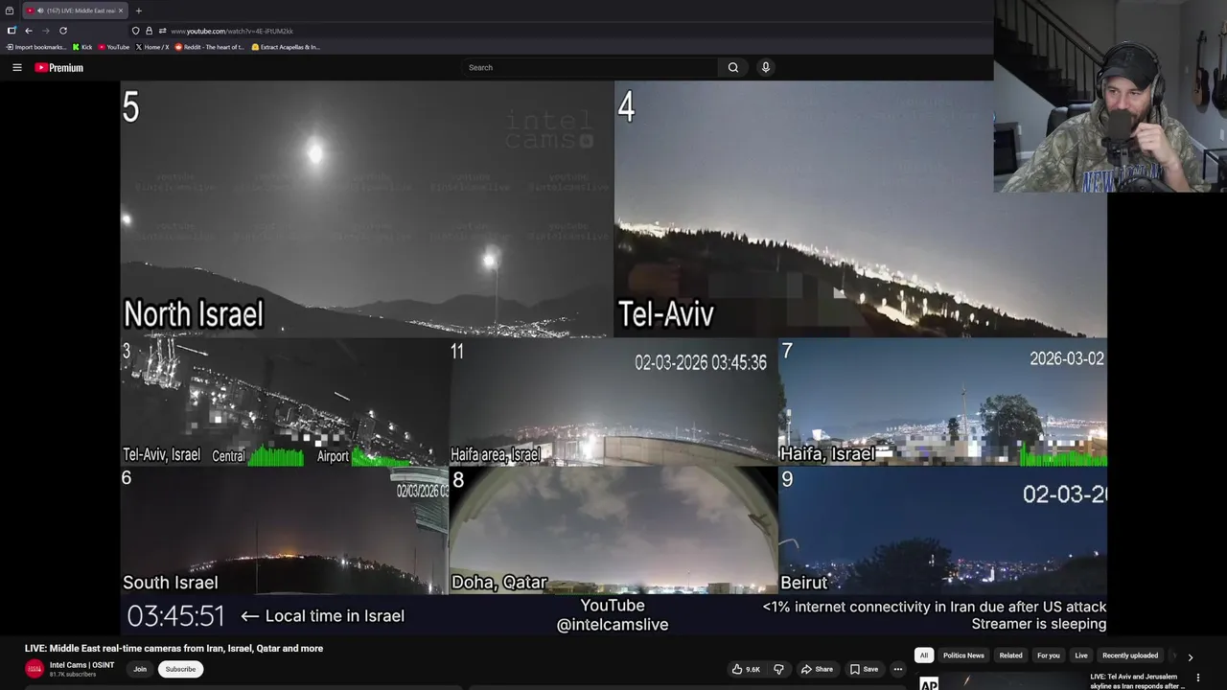Select the Politics News chip
This screenshot has width=1227, height=690.
(x=963, y=655)
